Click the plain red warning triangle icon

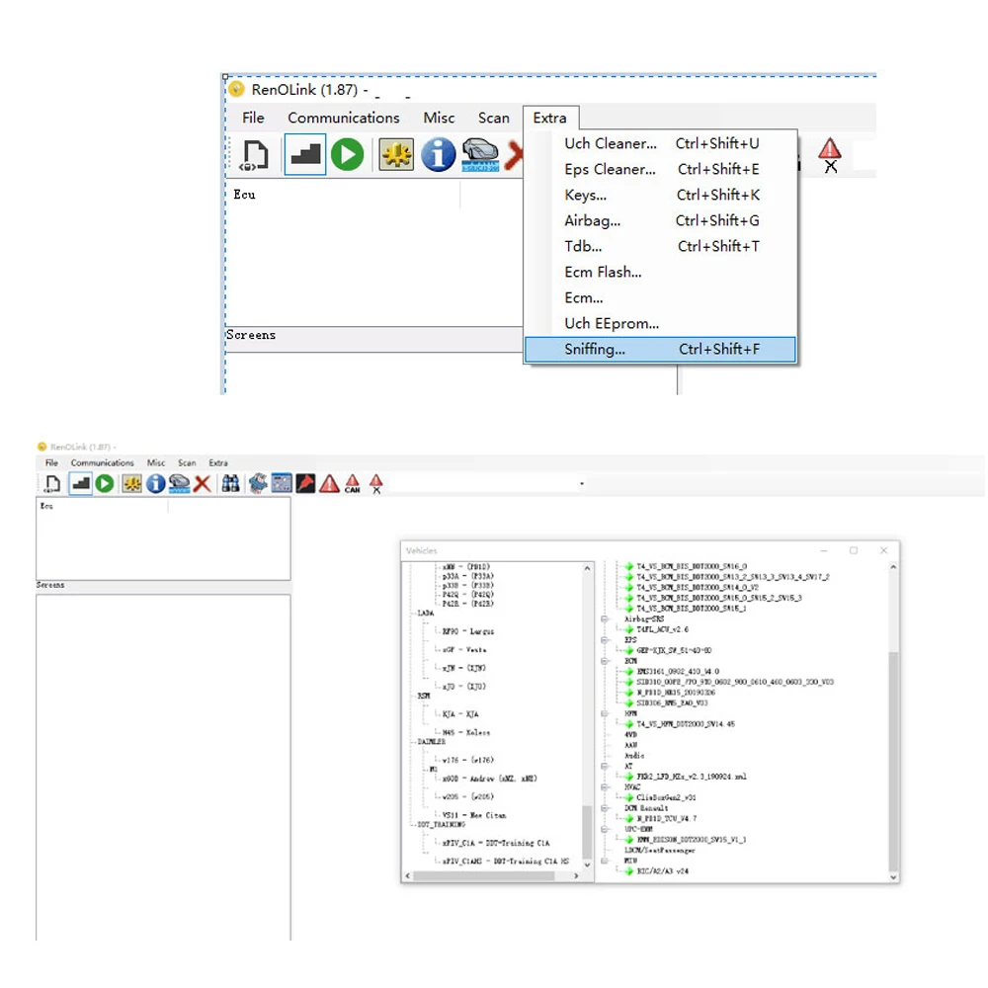click(329, 483)
